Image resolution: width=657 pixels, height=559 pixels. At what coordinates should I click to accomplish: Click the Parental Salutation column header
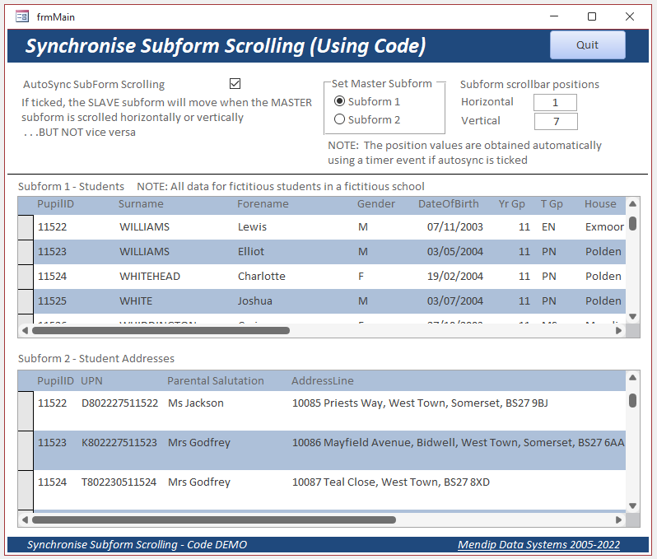[216, 381]
